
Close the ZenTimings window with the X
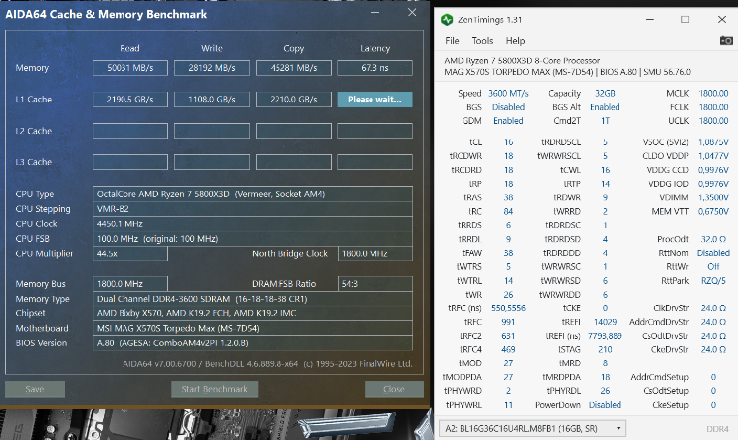click(x=722, y=20)
